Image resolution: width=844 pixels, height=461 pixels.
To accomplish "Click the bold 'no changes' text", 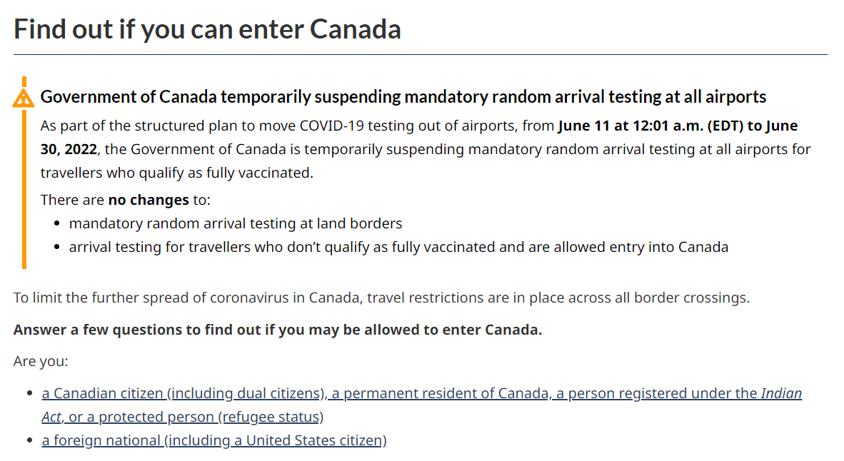I will [149, 200].
